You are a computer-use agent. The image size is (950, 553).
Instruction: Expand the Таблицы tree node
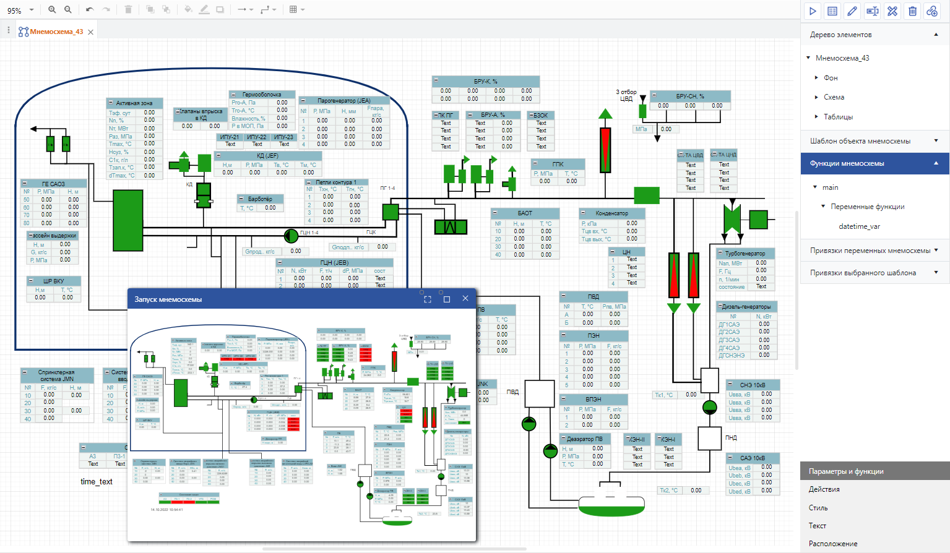tap(817, 117)
